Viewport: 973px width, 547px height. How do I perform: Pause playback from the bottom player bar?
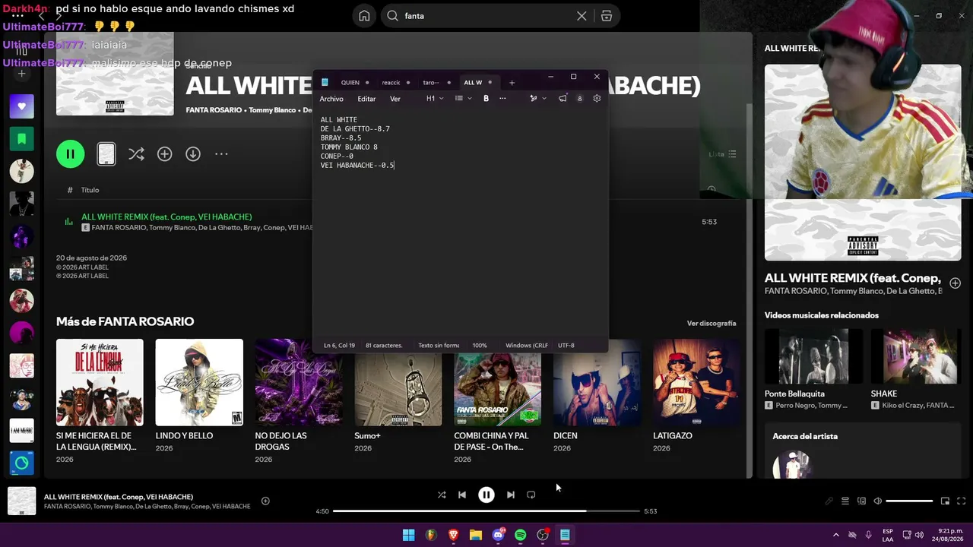[x=486, y=495]
